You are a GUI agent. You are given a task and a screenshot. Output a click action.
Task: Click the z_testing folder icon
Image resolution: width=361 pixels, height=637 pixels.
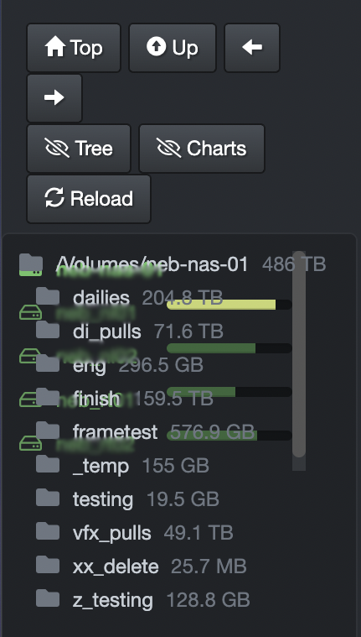tap(48, 598)
